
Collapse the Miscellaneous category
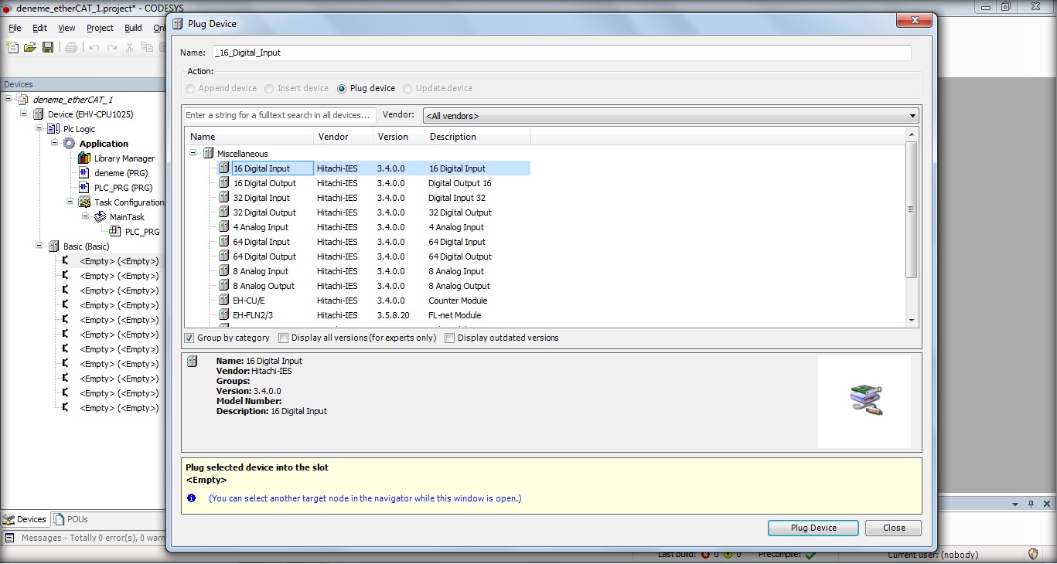[x=193, y=154]
